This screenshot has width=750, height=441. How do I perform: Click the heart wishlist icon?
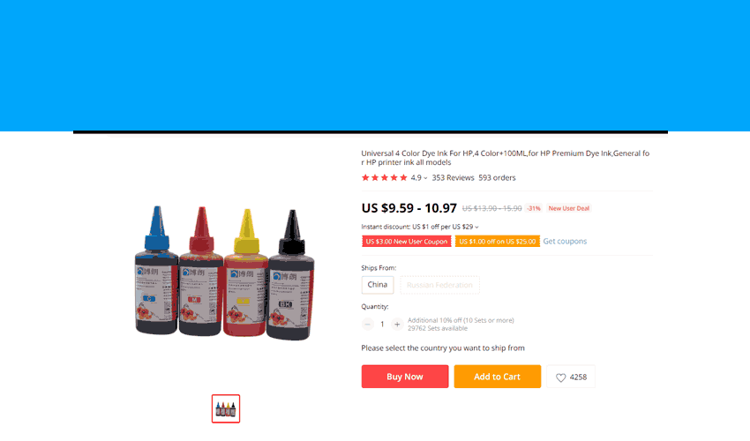point(560,377)
